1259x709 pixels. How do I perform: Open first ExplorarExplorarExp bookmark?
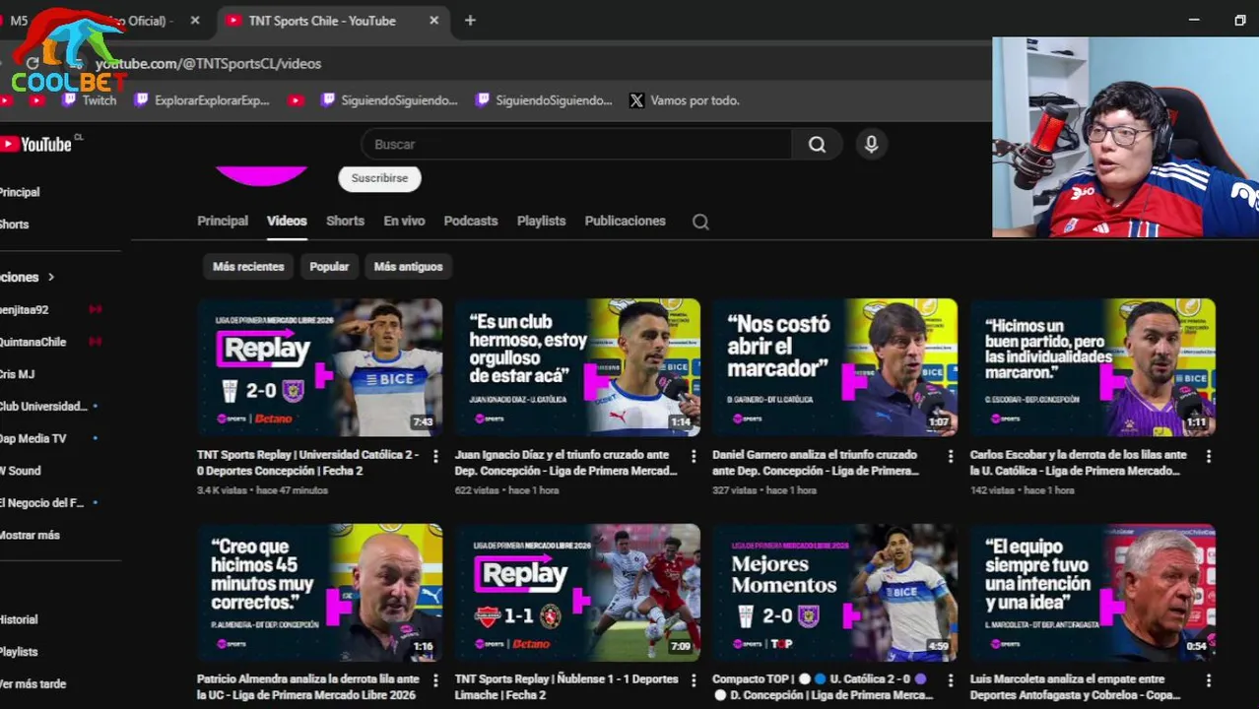pos(202,100)
